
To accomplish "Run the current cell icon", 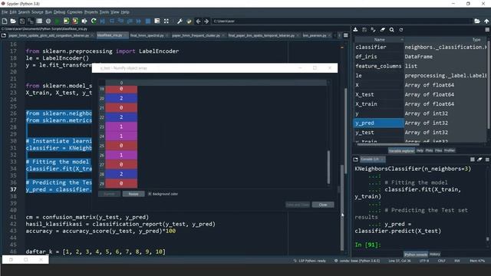I will tap(66, 21).
